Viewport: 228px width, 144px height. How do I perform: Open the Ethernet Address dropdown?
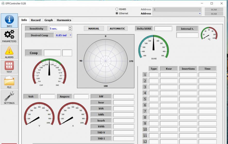(200, 14)
